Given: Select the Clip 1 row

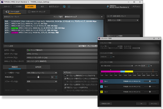Looking at the screenshot, I should click(129, 81).
